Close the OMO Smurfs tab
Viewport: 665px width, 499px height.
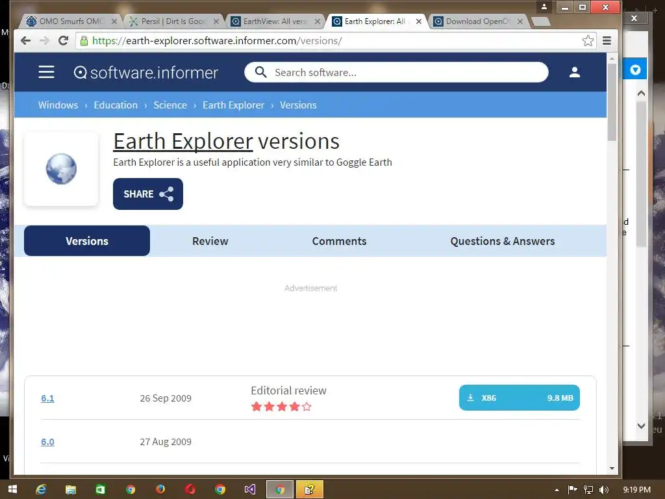coord(114,21)
